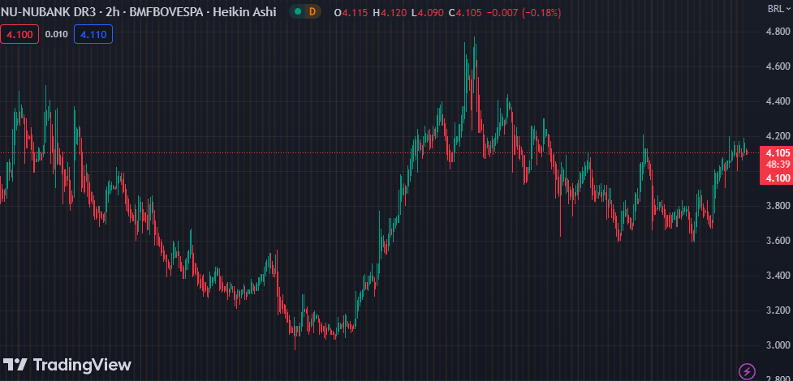Click the 4.400 price scale label
Viewport: 793px width, 381px height.
pyautogui.click(x=776, y=101)
